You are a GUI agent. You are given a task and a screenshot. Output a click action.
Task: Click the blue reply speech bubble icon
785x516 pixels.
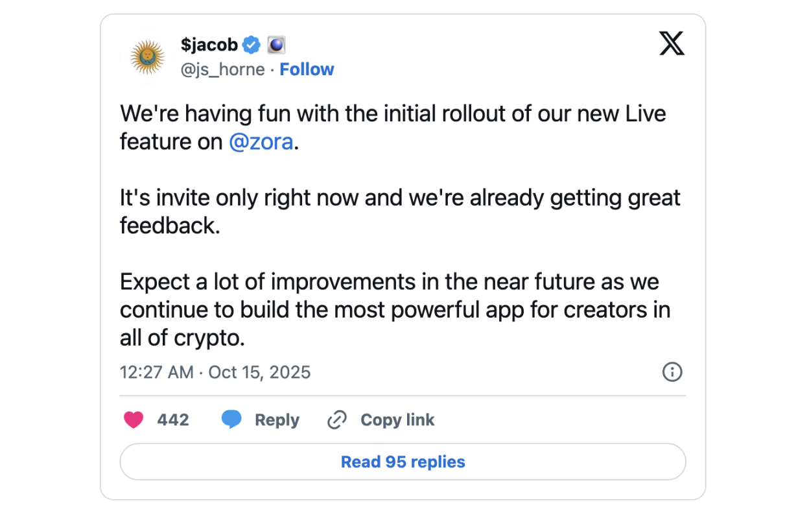(x=231, y=420)
